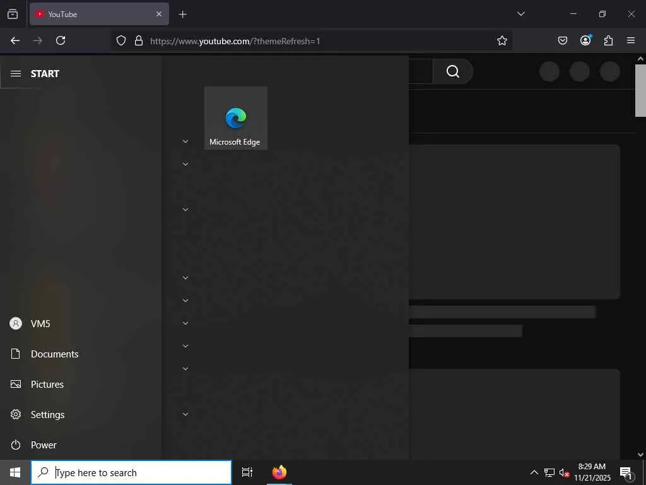
Task: Show the tracking protection shield info
Action: 120,40
